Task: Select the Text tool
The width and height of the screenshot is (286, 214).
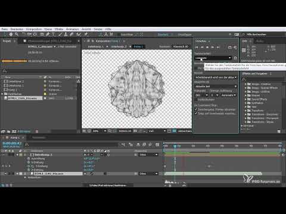Action: (x=53, y=34)
